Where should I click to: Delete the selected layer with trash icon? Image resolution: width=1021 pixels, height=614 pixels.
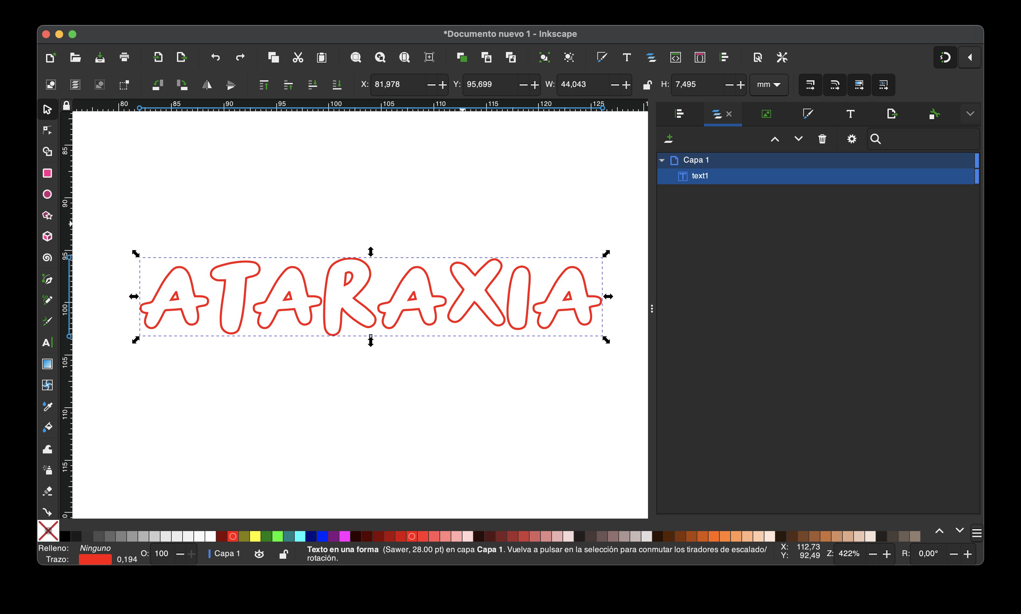[x=822, y=139]
